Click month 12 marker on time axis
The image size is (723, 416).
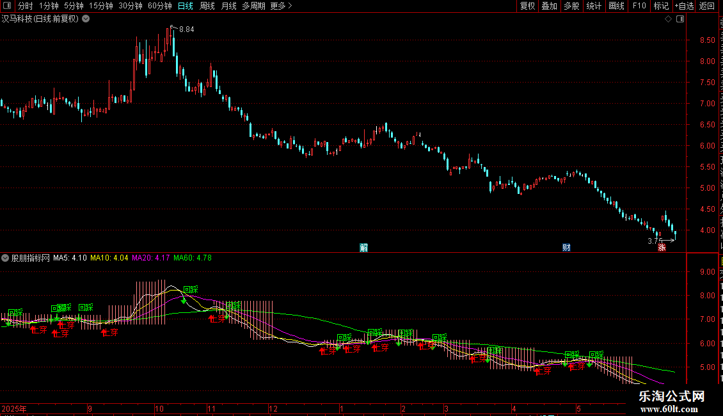[x=273, y=408]
